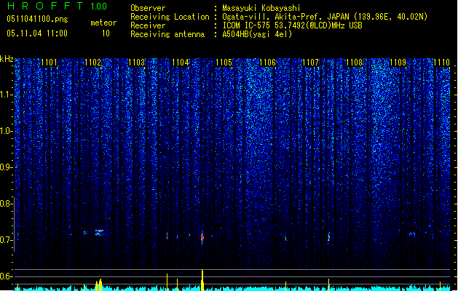Click the 0.9 kHz axis label
458x291 pixels.
pos(6,167)
